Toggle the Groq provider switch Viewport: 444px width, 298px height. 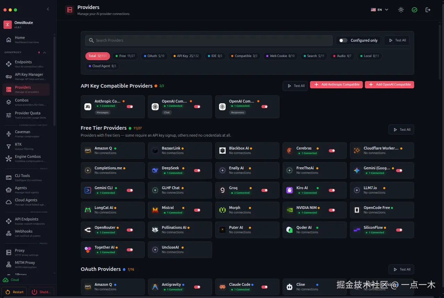click(265, 191)
